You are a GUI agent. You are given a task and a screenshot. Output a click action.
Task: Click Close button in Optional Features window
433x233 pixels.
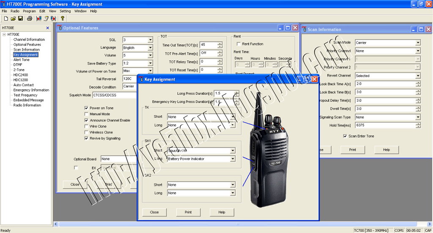coord(75,184)
